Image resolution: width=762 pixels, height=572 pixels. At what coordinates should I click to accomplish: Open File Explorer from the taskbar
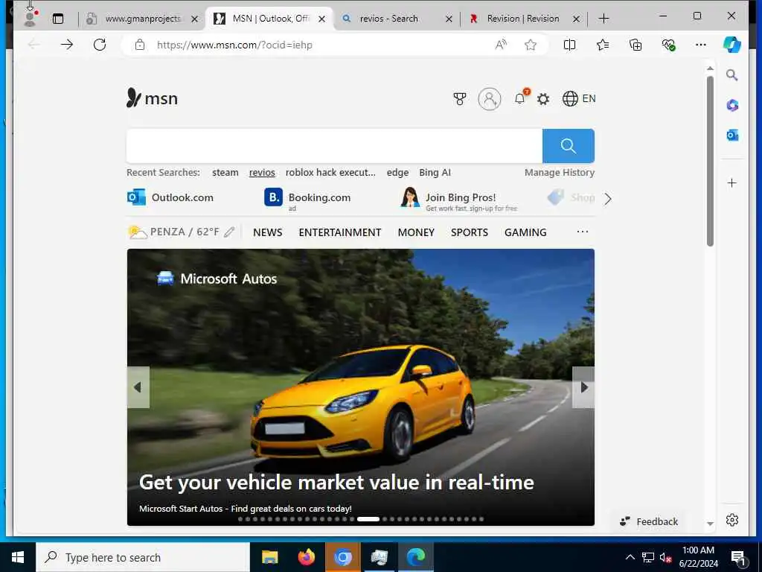tap(269, 557)
